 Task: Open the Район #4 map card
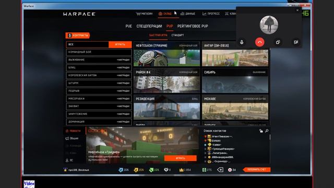[167, 81]
